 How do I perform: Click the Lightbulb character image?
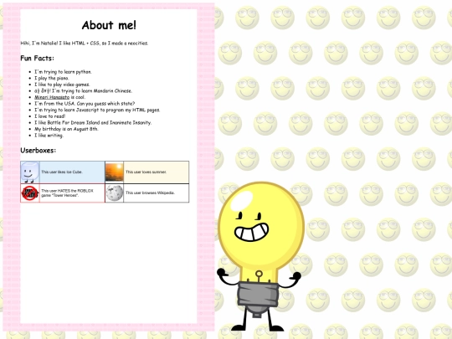(260, 257)
